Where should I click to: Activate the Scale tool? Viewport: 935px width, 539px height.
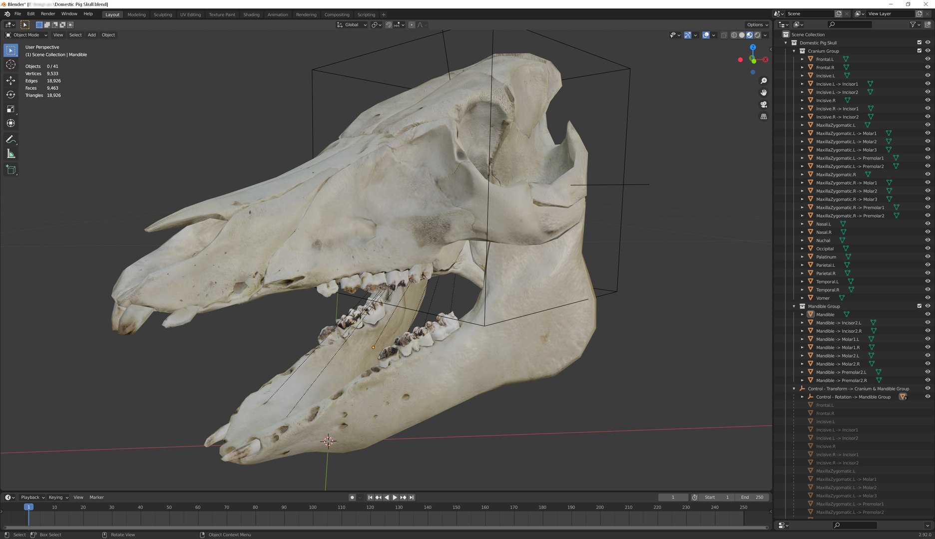coord(10,109)
